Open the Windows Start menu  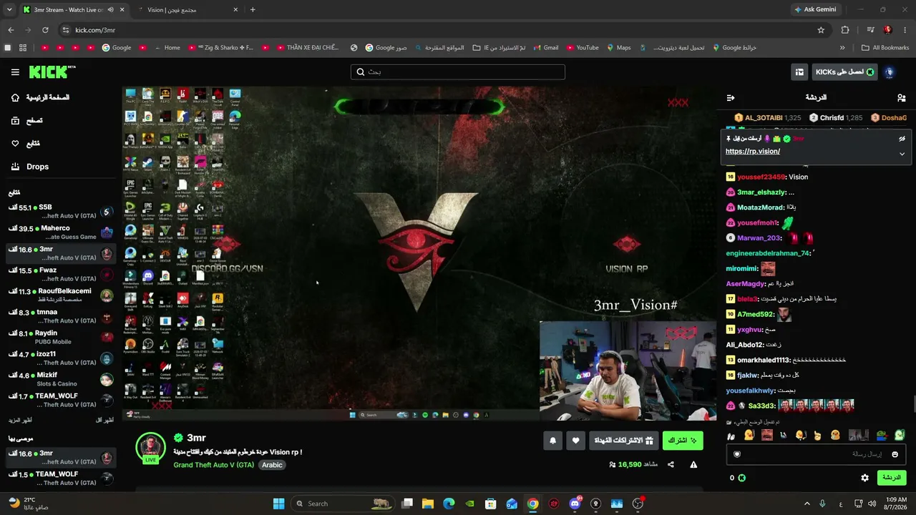[278, 504]
